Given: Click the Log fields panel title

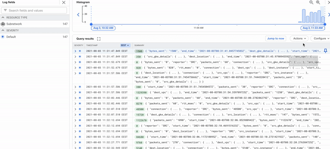Looking at the screenshot, I should tap(9, 2).
